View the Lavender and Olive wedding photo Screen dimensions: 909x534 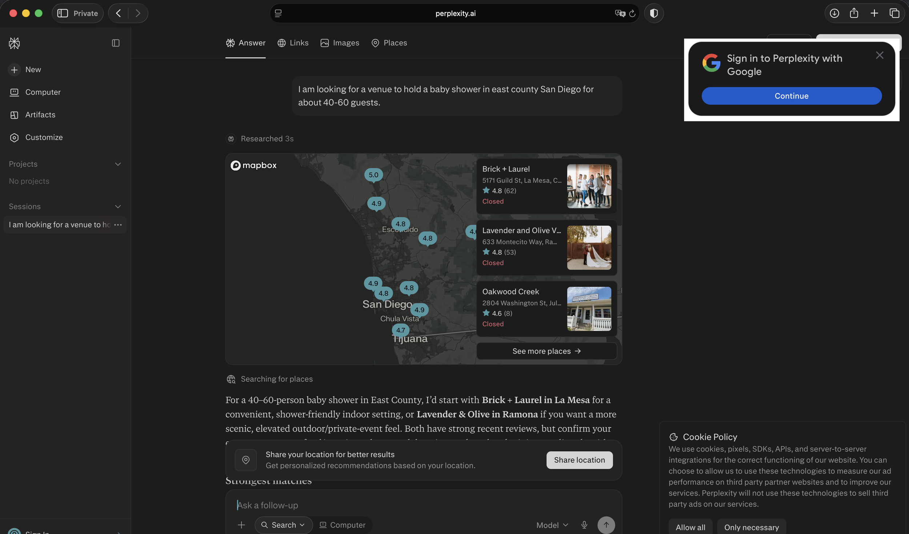coord(589,247)
